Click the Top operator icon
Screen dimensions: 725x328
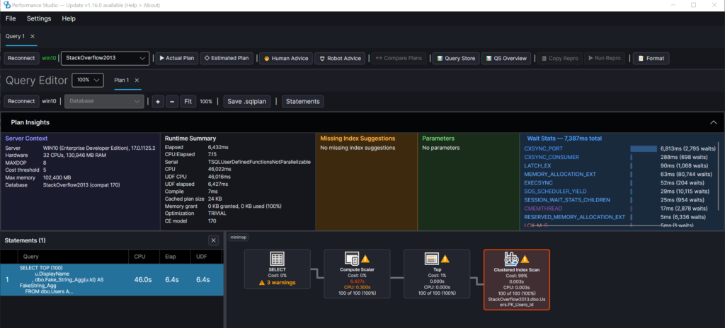(431, 259)
